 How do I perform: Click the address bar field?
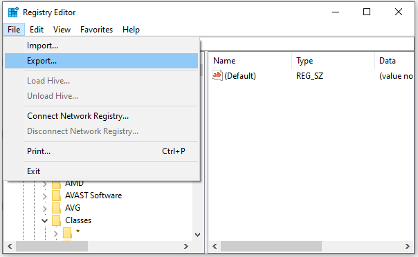coord(307,44)
